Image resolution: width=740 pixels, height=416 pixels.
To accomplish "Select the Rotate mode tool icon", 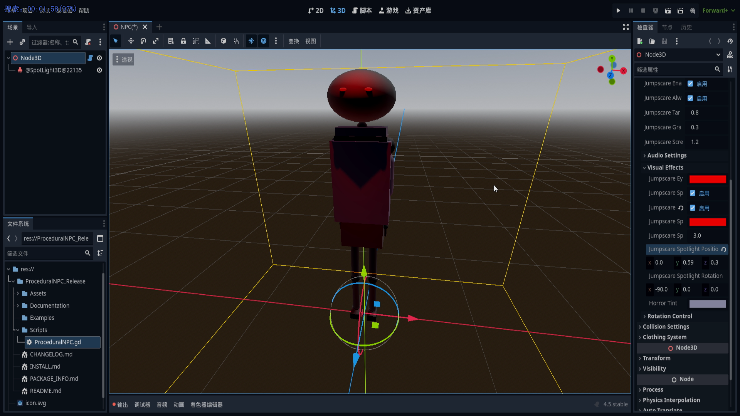I will click(143, 41).
